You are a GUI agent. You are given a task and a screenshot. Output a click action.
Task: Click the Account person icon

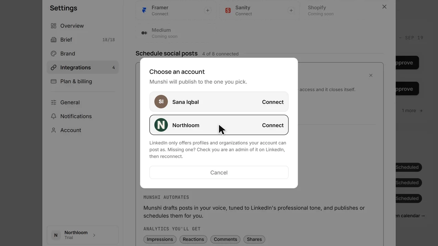[53, 130]
